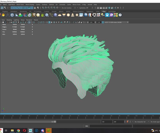Image resolution: width=160 pixels, height=133 pixels.
Task: Click the gamma value field 1.00
Action: [99, 22]
